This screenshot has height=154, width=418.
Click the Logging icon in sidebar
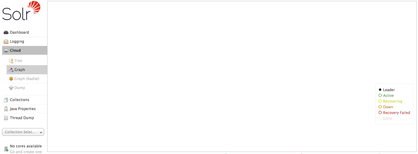pos(6,42)
